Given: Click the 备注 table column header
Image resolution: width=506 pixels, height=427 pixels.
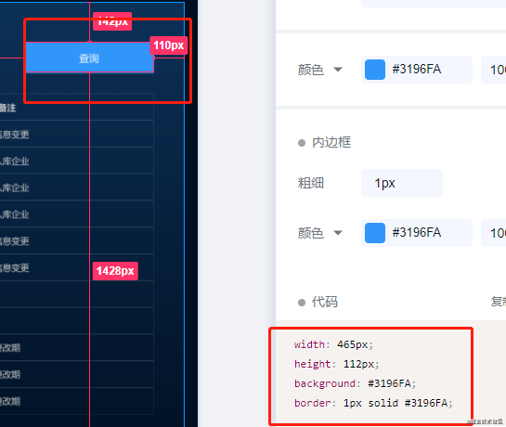Looking at the screenshot, I should point(7,108).
